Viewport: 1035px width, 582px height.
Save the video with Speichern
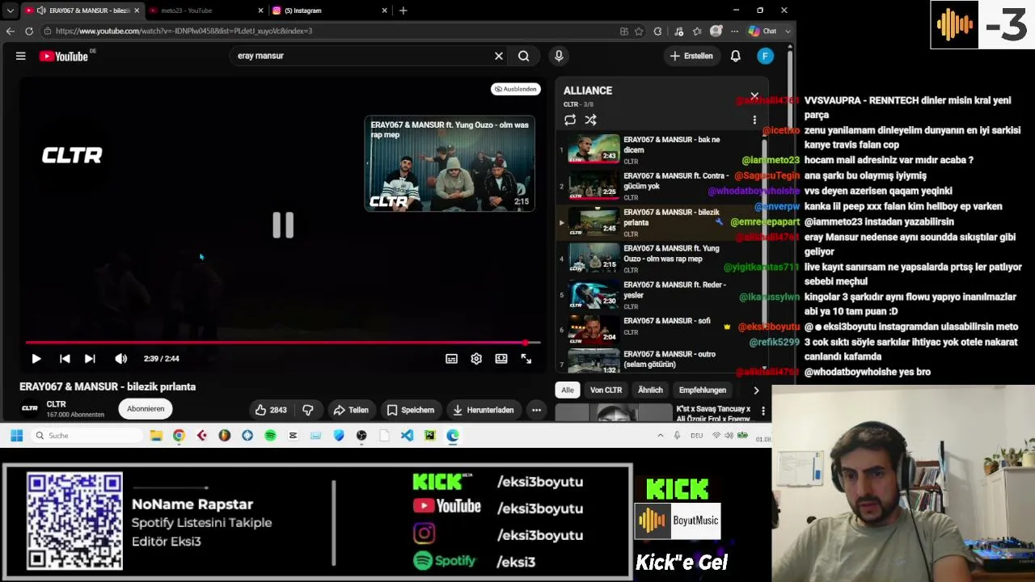point(411,410)
